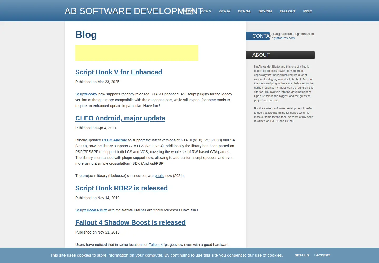Open the GTA IV menu item
The image size is (379, 263).
[x=225, y=11]
